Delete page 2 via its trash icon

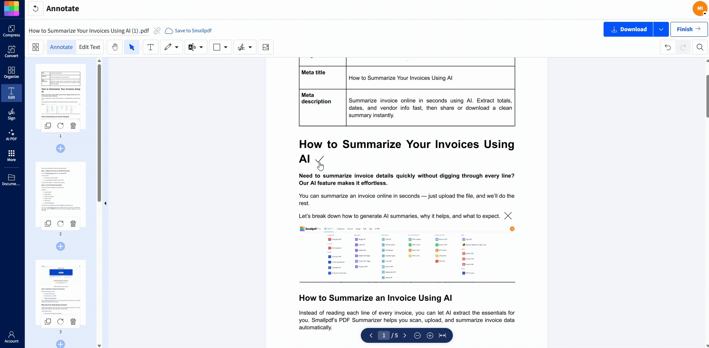coord(73,224)
